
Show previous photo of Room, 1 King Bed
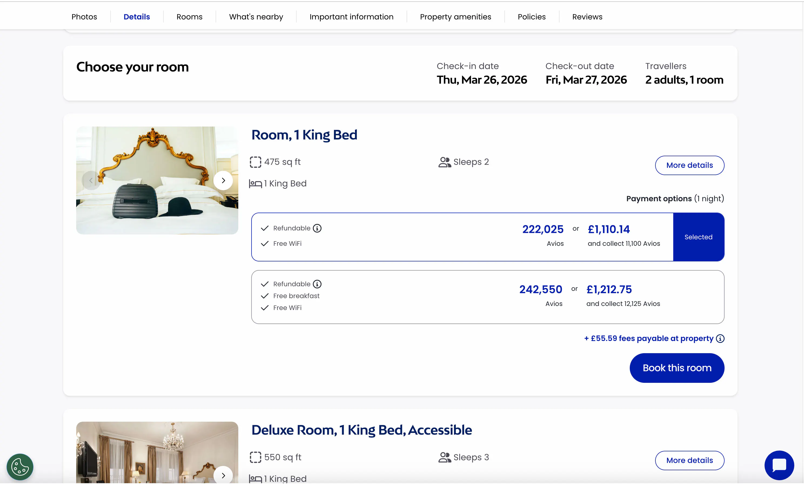pos(91,180)
